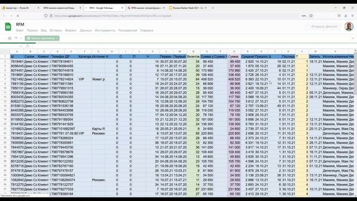Close the Power BI tab
The height and width of the screenshot is (201, 357).
[38, 8]
